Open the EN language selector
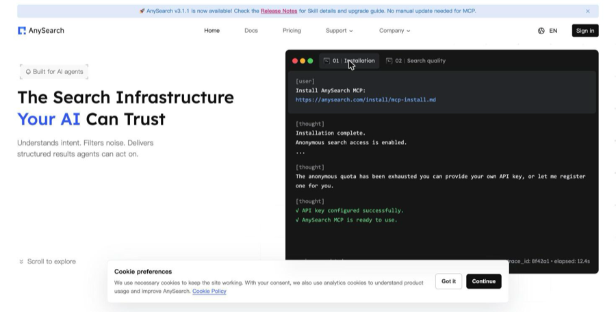The image size is (616, 312). tap(553, 31)
